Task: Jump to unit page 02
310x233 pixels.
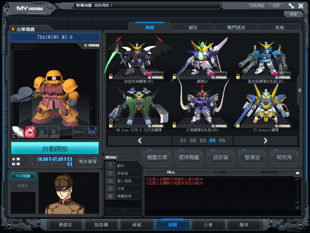Action: (193, 140)
